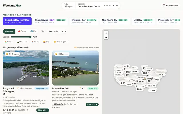Open the Weekend Columbus Day selector
This screenshot has width=183, height=114.
click(89, 5)
